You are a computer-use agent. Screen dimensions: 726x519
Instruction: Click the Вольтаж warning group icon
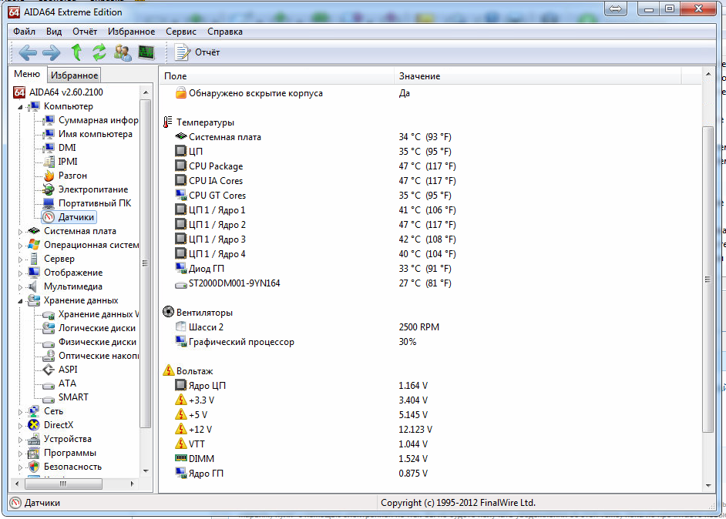(169, 370)
